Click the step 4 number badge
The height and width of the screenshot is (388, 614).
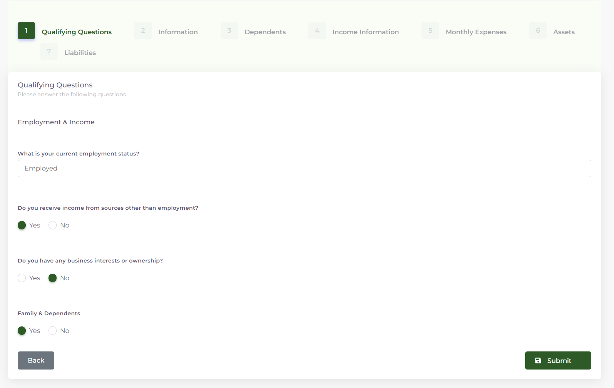pos(317,31)
